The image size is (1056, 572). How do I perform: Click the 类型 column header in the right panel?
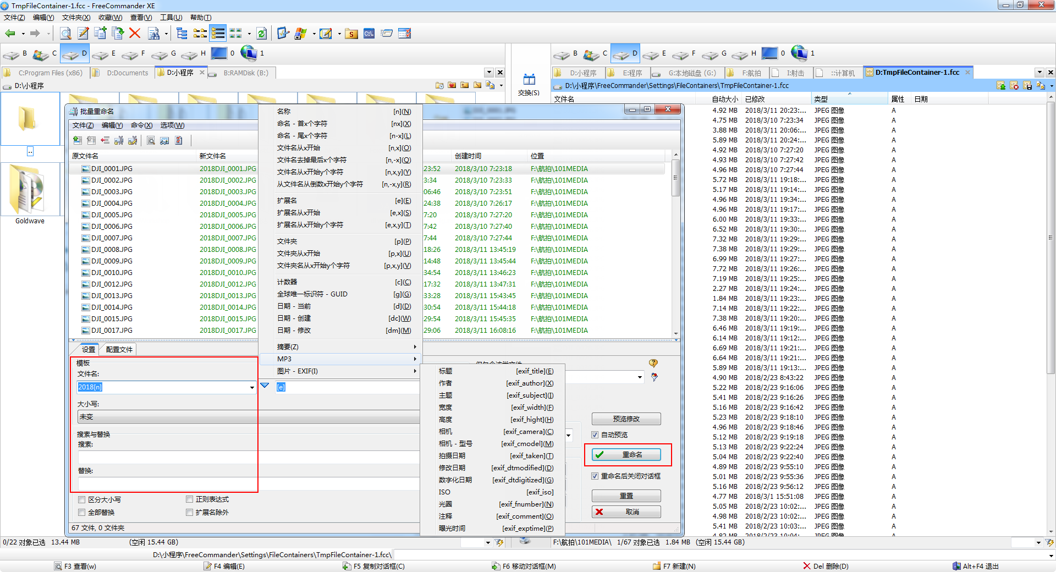(x=849, y=99)
